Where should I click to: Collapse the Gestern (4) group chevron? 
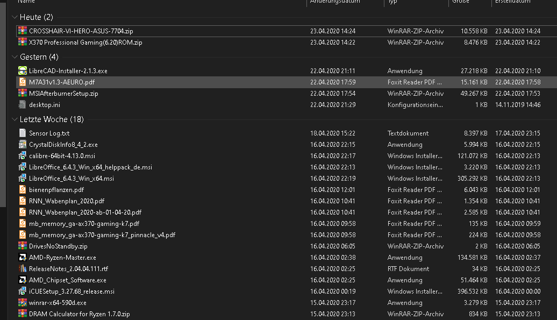click(15, 57)
